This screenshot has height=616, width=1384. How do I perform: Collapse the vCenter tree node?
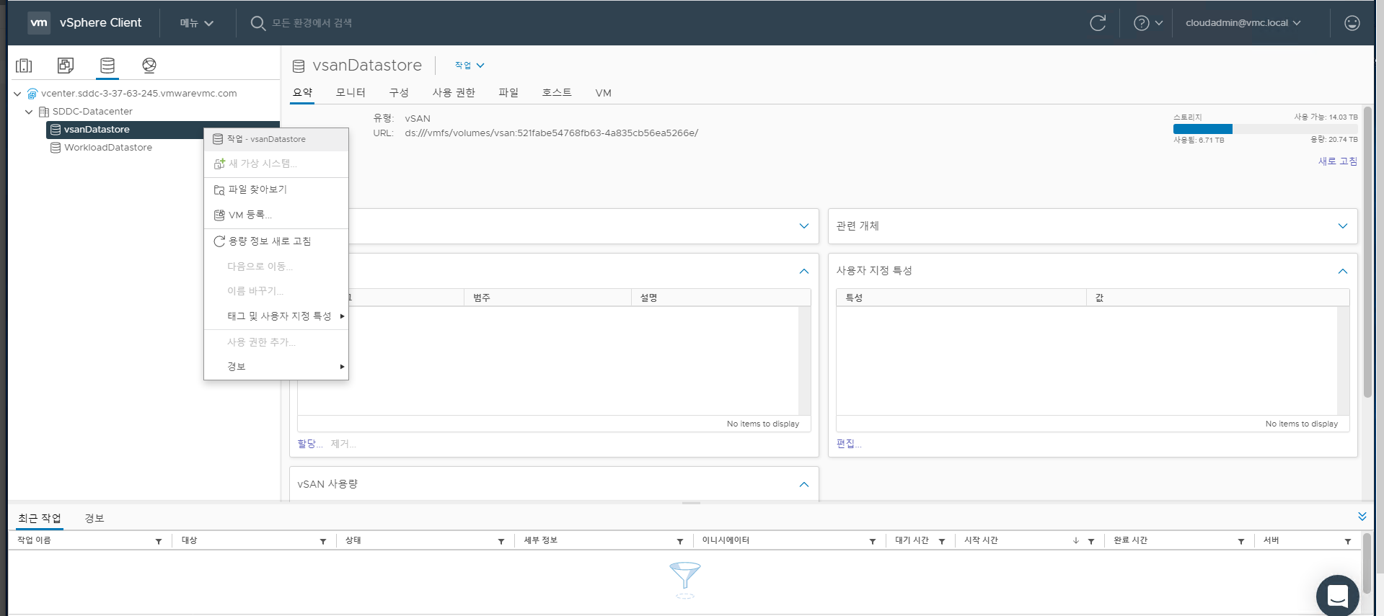click(x=17, y=94)
